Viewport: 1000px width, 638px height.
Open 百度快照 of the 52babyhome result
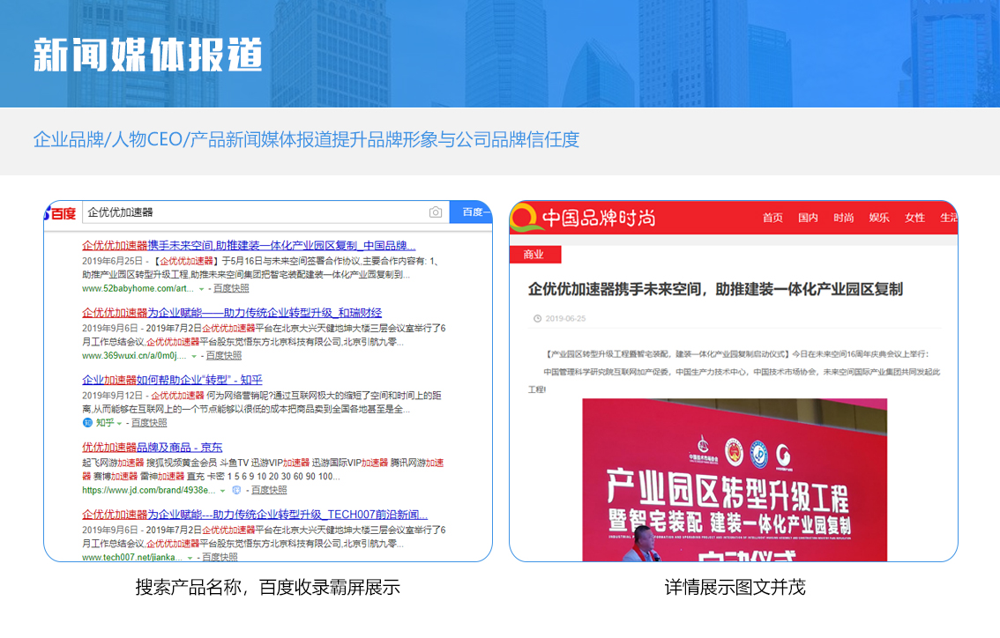[x=231, y=289]
